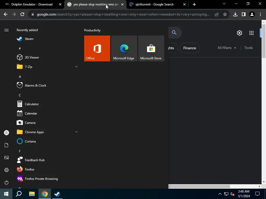
Task: Jump to the letter C header
Action: tap(20, 95)
